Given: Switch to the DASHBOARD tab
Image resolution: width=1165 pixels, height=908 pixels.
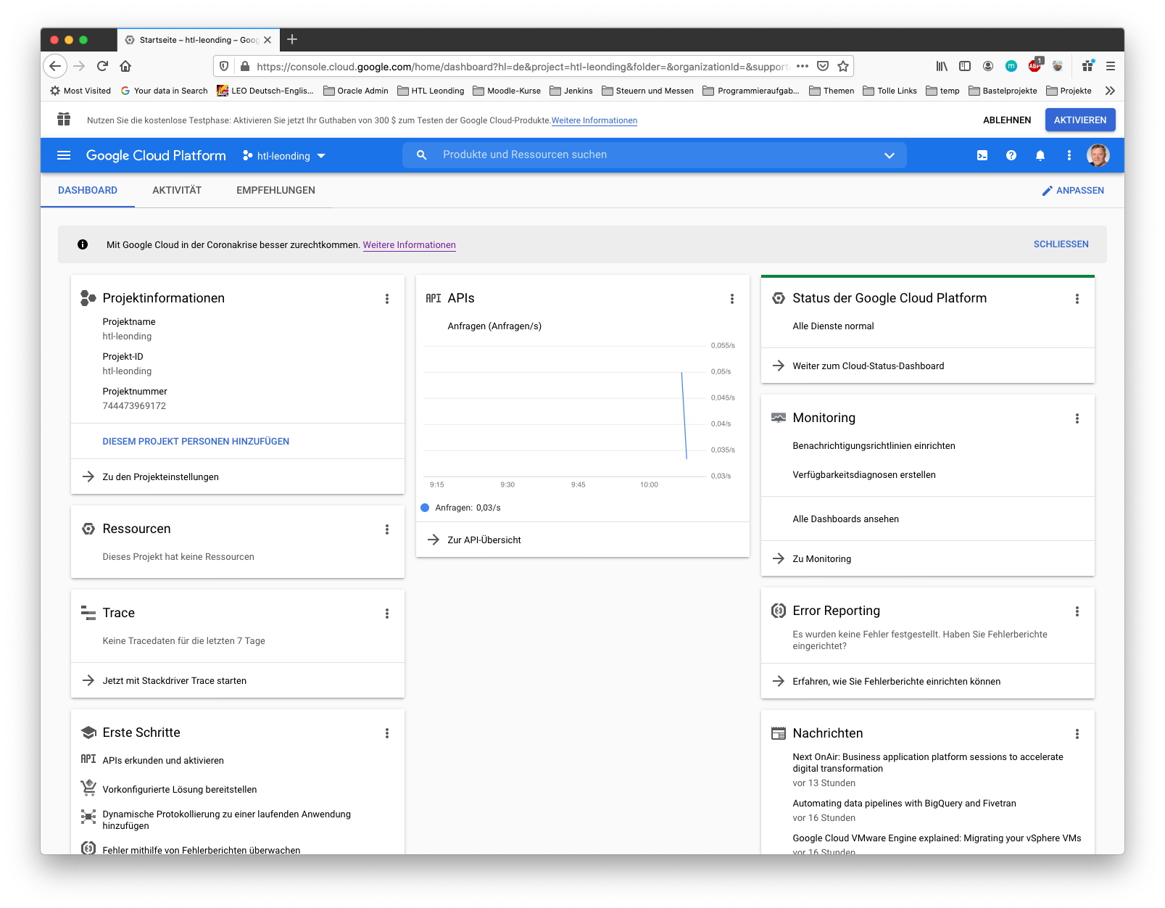Looking at the screenshot, I should click(x=88, y=190).
